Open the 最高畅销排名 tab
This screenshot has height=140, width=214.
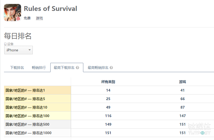pos(100,68)
